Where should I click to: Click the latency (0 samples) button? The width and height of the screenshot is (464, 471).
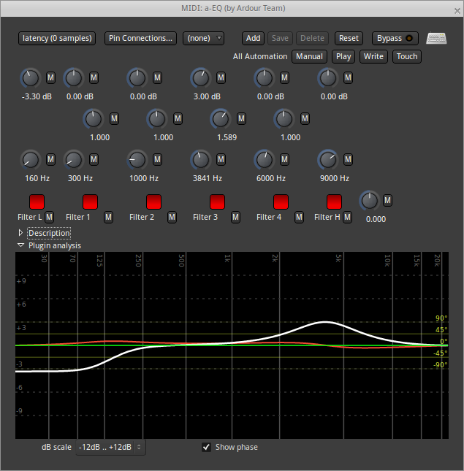(x=57, y=39)
